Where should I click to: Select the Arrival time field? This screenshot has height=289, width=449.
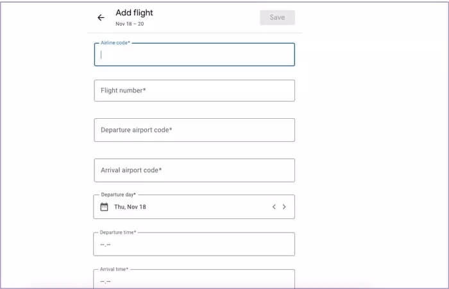[194, 281]
